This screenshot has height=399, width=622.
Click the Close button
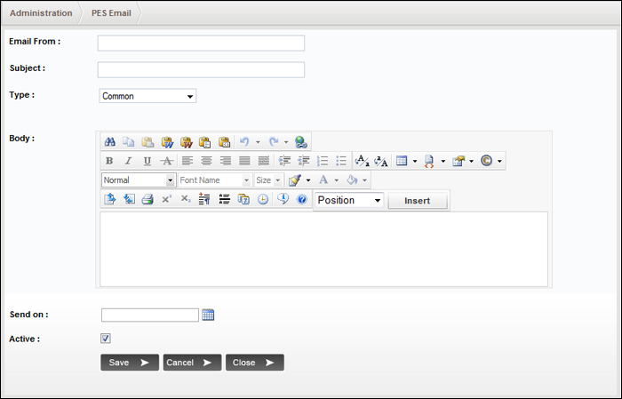pos(255,363)
